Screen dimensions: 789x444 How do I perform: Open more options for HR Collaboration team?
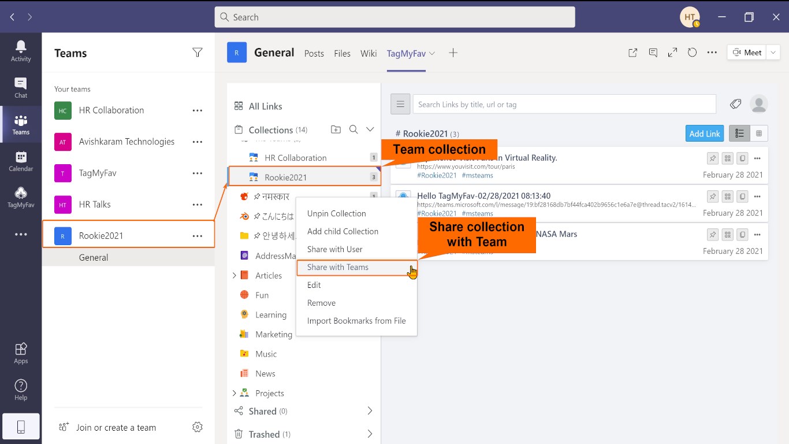click(198, 110)
